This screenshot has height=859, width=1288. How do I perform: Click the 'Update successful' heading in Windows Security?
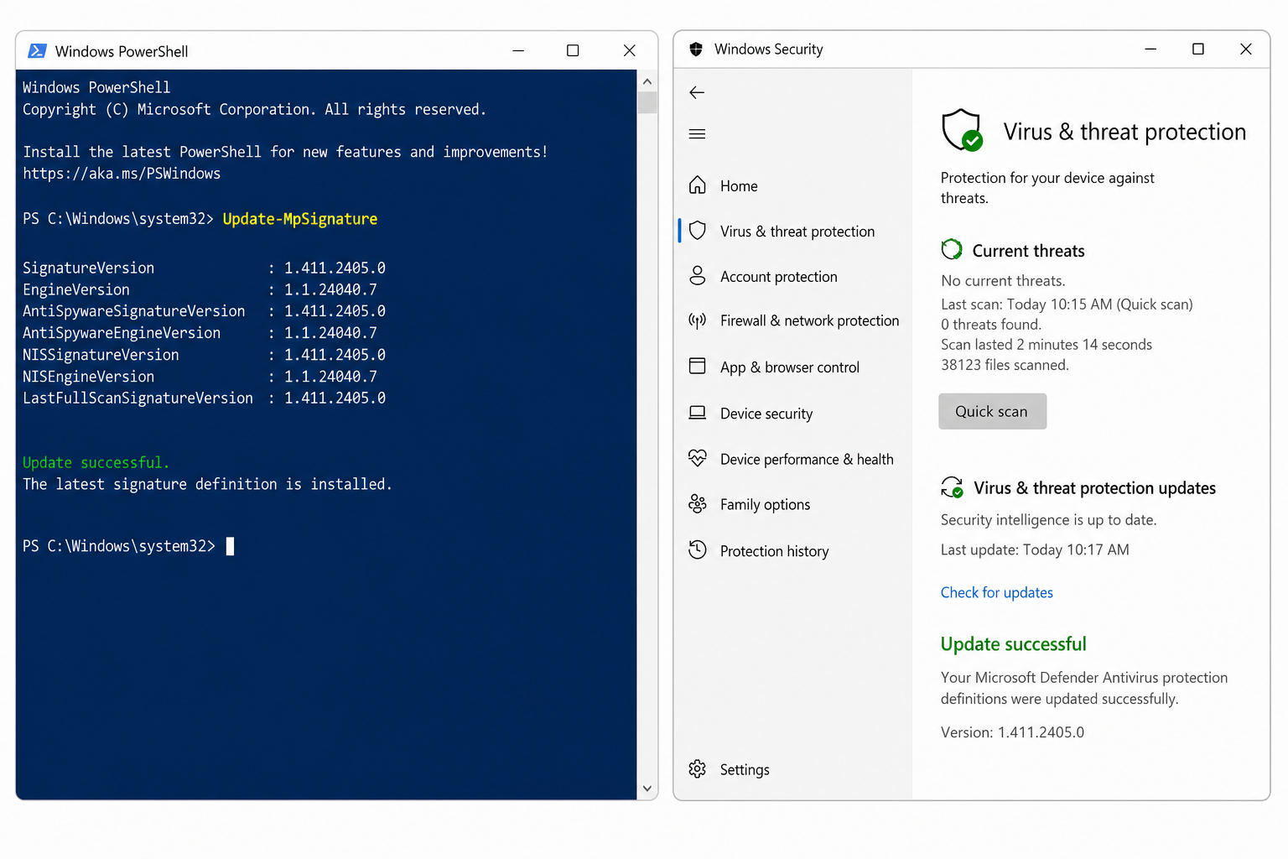pyautogui.click(x=1013, y=644)
